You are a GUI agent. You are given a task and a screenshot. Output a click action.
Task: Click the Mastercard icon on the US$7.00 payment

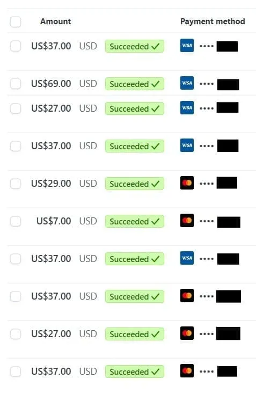(x=187, y=221)
